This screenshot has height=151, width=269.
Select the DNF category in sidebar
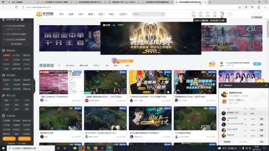pyautogui.click(x=6, y=60)
